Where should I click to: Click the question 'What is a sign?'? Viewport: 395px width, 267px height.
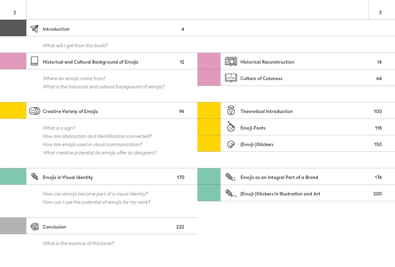(59, 128)
